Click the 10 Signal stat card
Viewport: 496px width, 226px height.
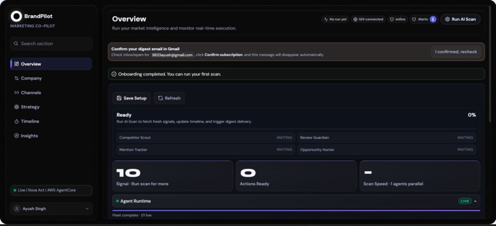pyautogui.click(x=173, y=176)
